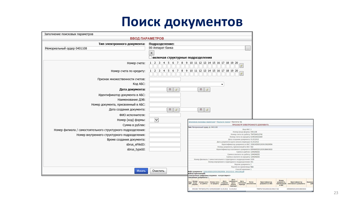Clear first Дата документа field with eraser

pyautogui.click(x=176, y=89)
